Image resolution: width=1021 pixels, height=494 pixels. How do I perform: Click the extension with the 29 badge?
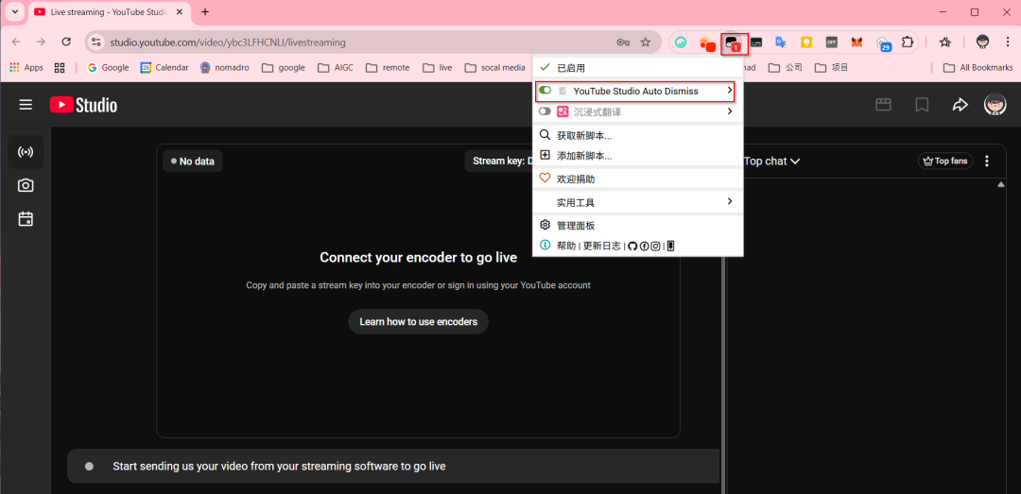(x=883, y=43)
